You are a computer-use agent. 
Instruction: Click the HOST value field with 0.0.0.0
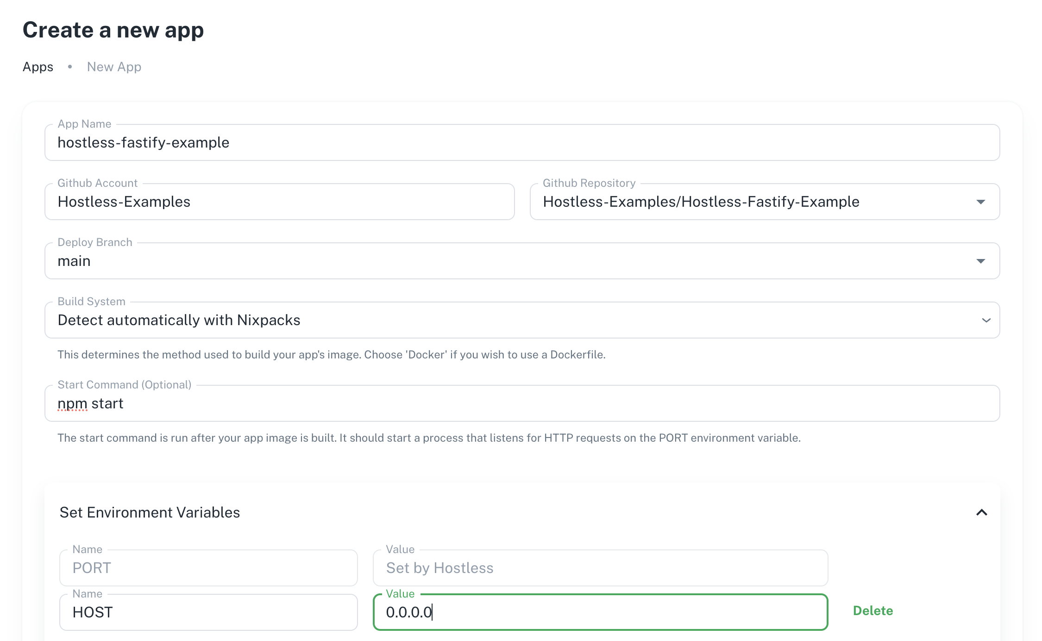pos(600,612)
